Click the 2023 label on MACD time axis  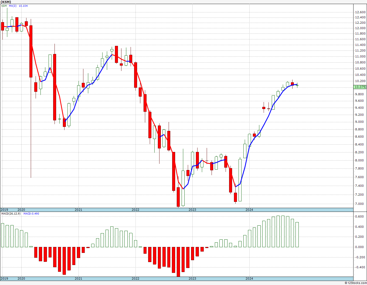pyautogui.click(x=192, y=279)
